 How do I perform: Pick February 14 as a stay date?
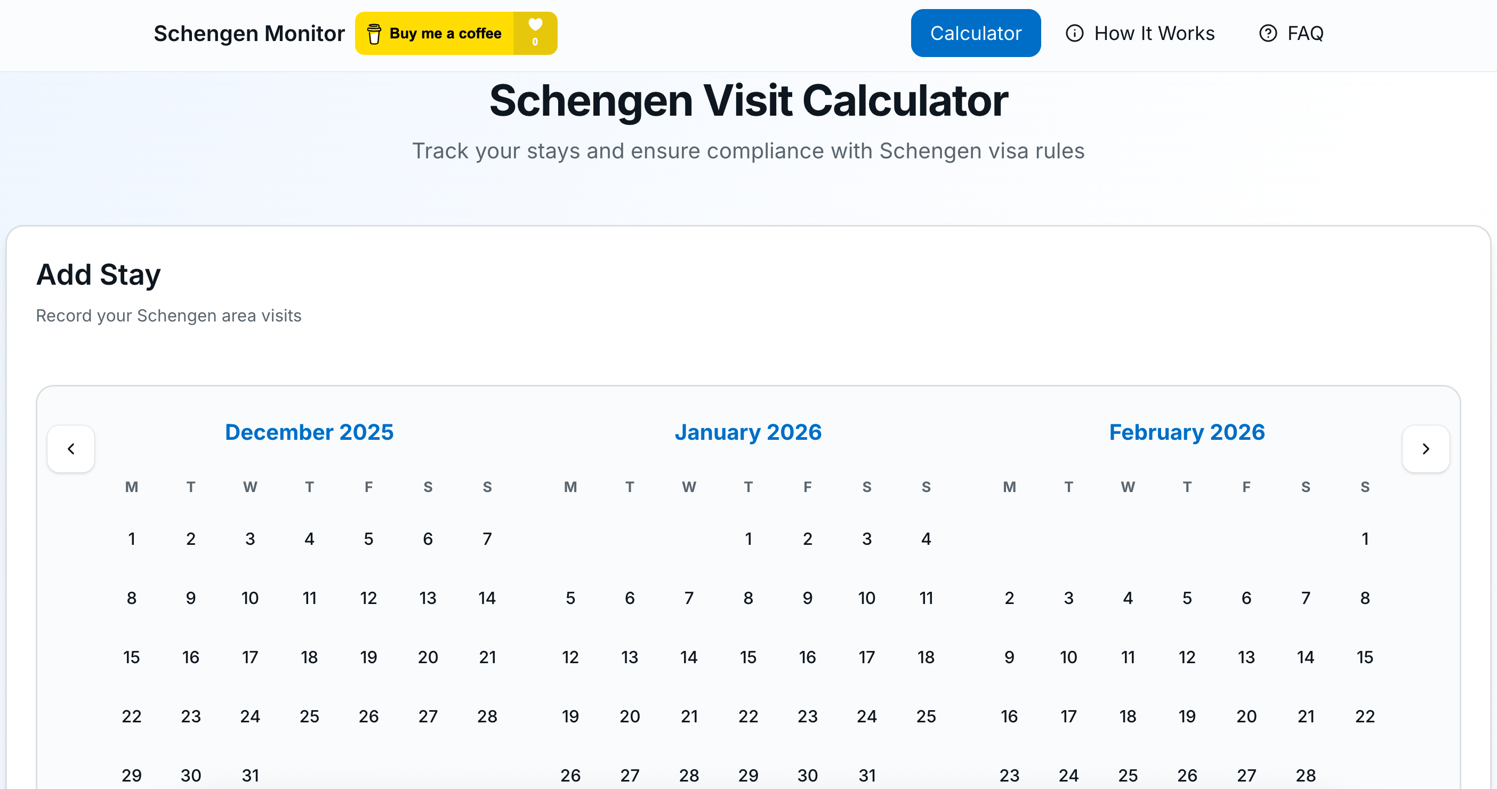click(x=1305, y=657)
